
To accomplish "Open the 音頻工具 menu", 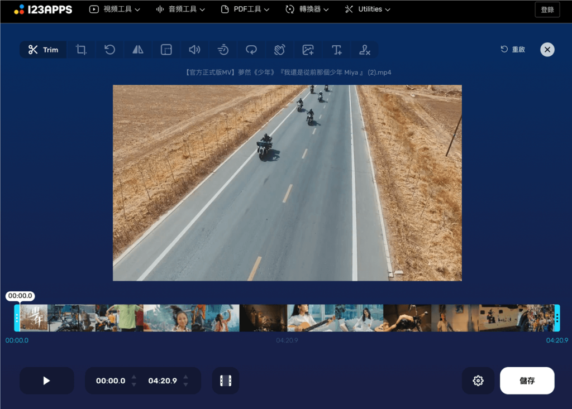I will [x=180, y=9].
